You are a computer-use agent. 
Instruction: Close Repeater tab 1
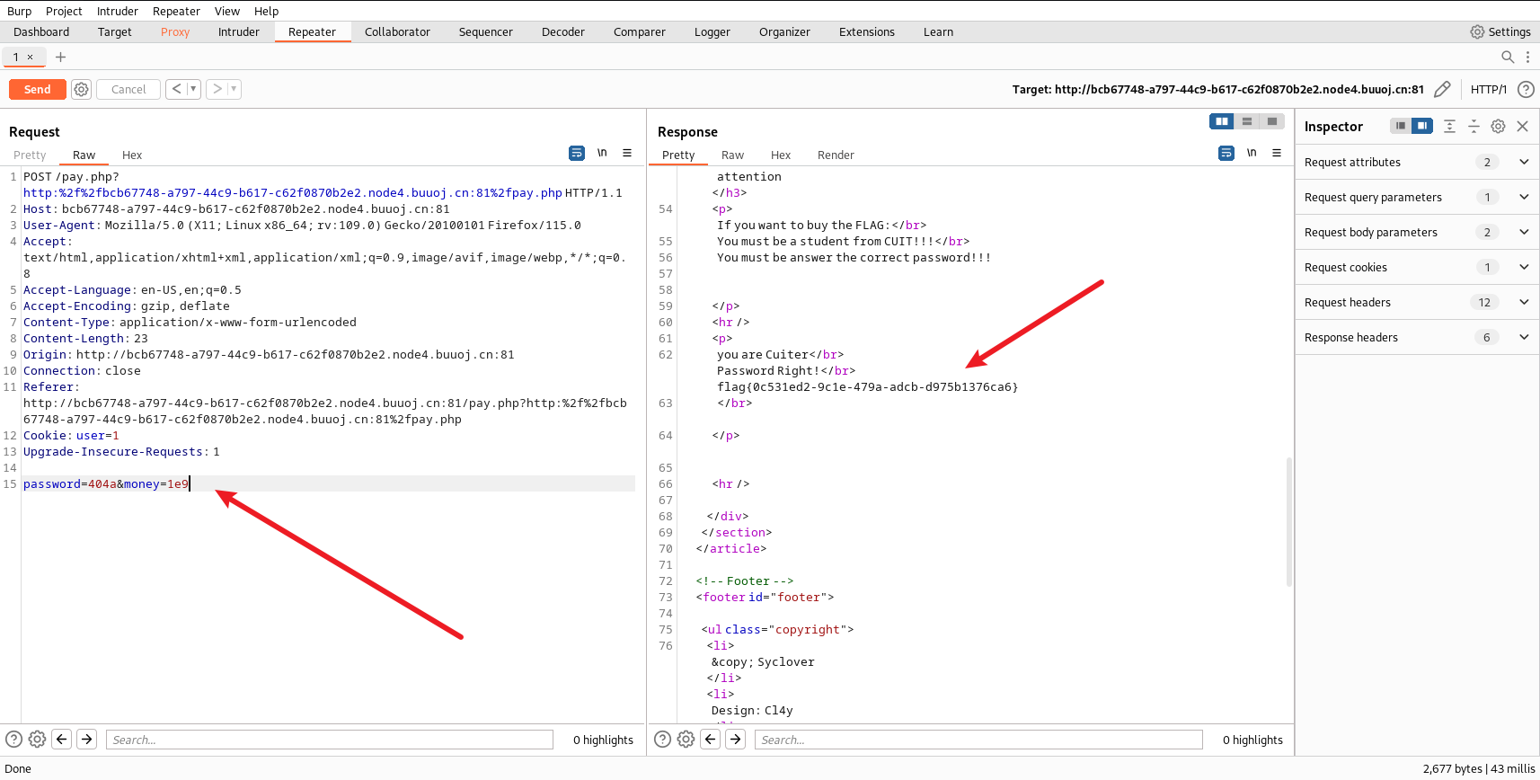[x=30, y=57]
